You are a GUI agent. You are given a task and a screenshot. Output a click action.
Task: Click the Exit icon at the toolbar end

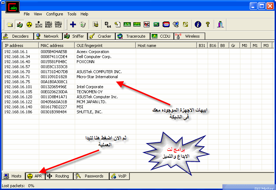[x=220, y=24]
